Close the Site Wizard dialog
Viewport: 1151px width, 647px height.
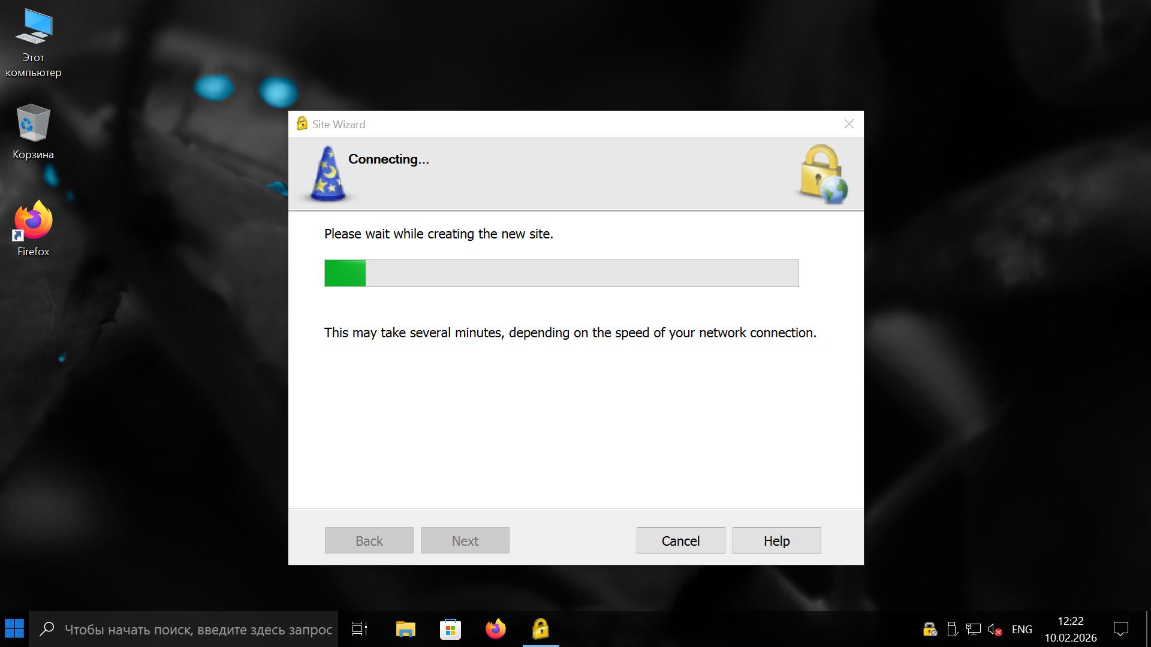click(849, 124)
